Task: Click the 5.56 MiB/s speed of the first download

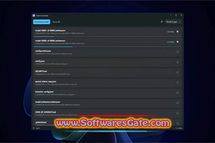Action: click(170, 32)
